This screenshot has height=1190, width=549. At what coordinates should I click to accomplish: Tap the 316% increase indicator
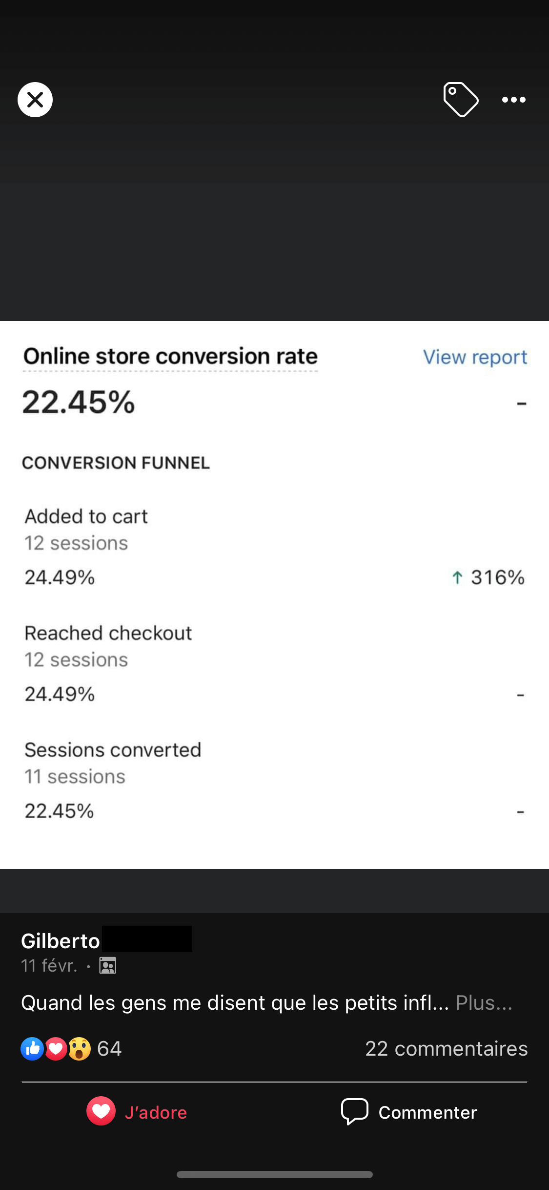pyautogui.click(x=488, y=577)
